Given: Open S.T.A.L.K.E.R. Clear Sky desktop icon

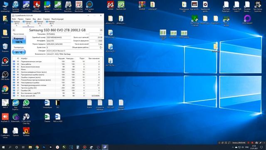Looking at the screenshot, I should click(x=26, y=119).
